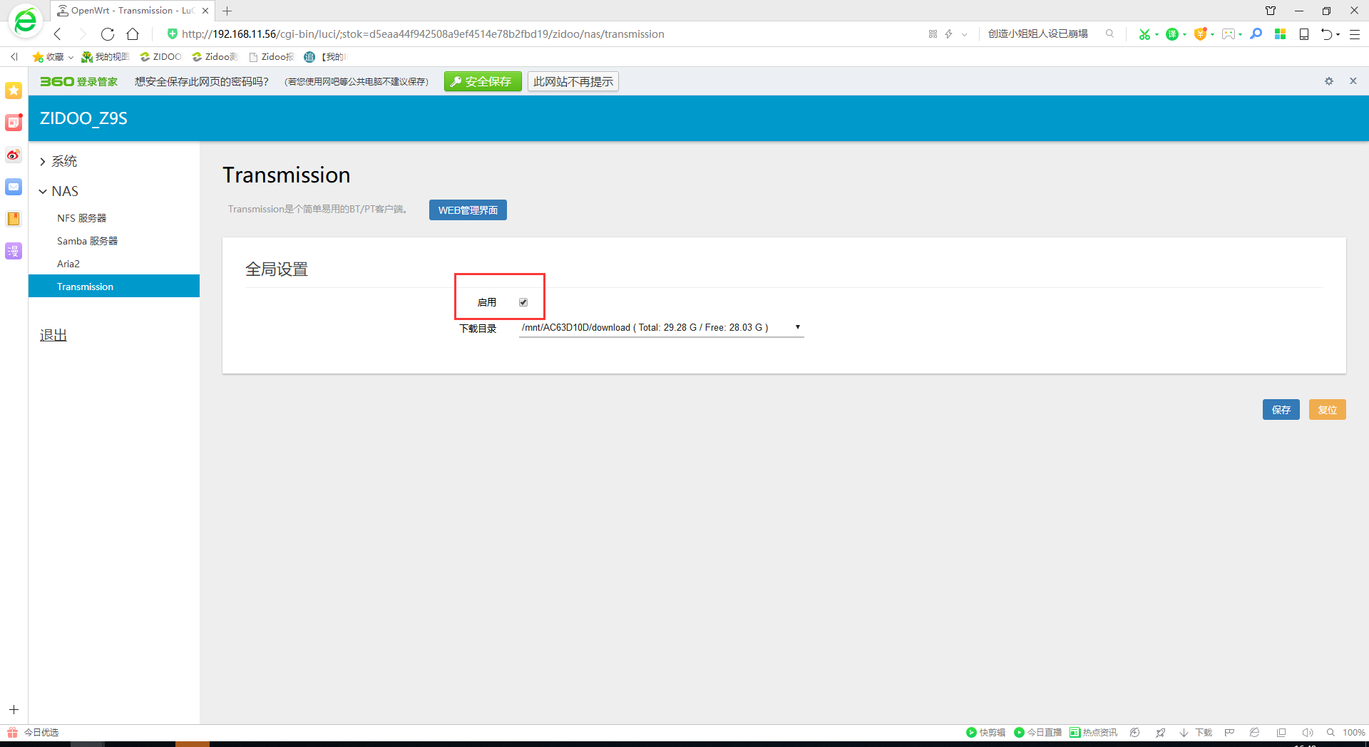
Task: Click the blue 保存 save button
Action: [x=1281, y=410]
